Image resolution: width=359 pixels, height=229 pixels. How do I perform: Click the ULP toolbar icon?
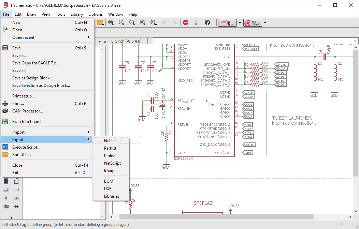101,22
